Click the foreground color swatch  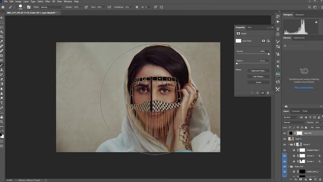(1, 135)
